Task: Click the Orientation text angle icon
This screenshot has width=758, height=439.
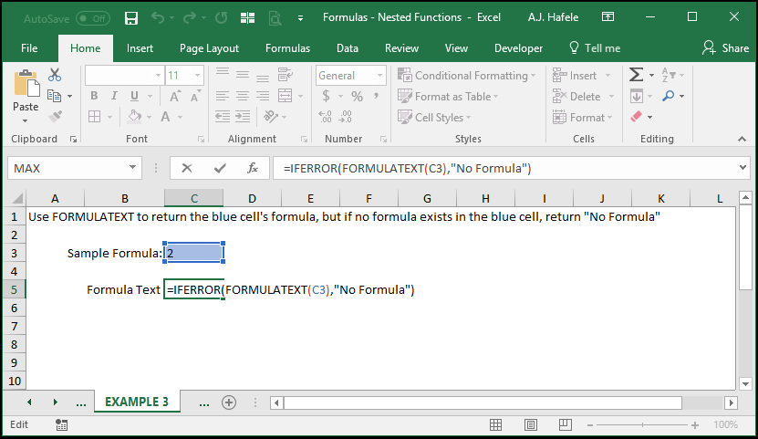Action: coord(271,117)
